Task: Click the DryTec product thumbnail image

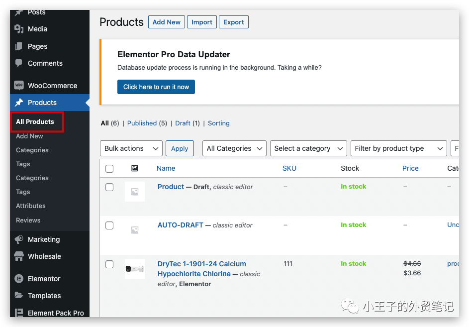Action: [x=135, y=269]
